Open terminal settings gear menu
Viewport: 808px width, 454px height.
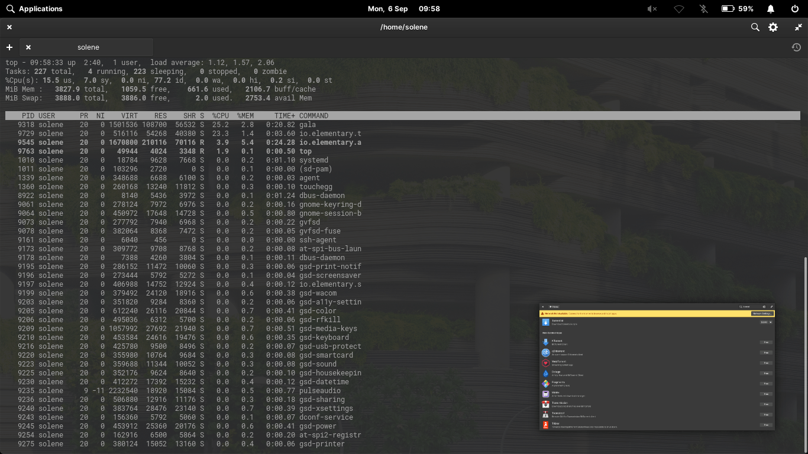point(773,27)
